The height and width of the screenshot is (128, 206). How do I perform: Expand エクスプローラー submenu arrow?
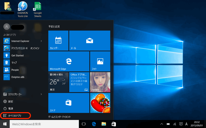pyautogui.click(x=41, y=94)
